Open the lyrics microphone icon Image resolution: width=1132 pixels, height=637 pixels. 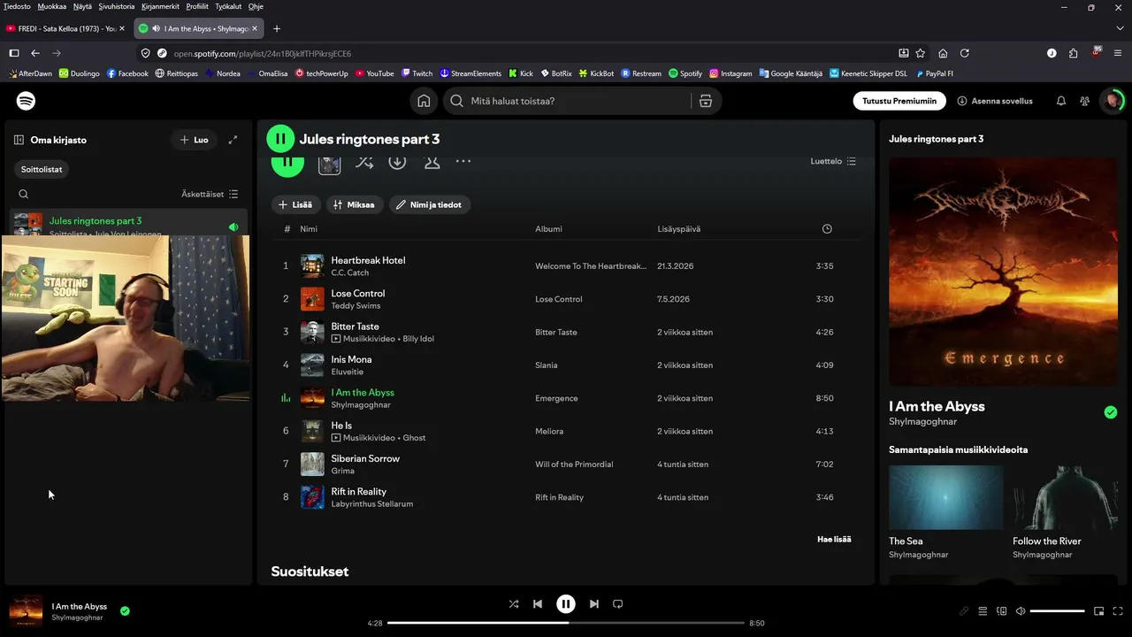pos(964,611)
